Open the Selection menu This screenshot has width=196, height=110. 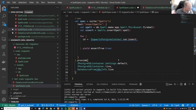click(x=22, y=2)
